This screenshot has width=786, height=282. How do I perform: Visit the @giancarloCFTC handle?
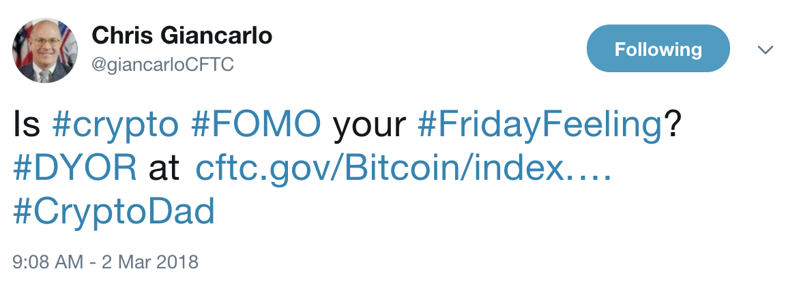click(x=162, y=65)
